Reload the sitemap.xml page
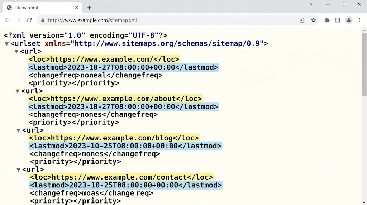Image resolution: width=367 pixels, height=205 pixels. coord(29,20)
